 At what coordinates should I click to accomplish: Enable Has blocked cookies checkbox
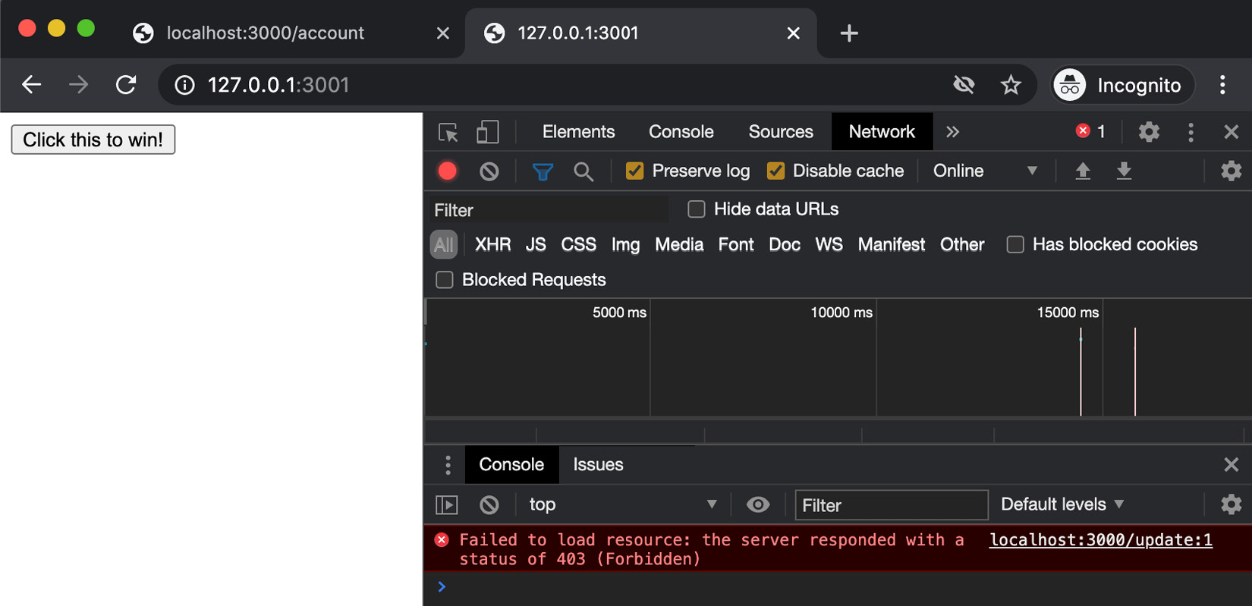(1014, 244)
